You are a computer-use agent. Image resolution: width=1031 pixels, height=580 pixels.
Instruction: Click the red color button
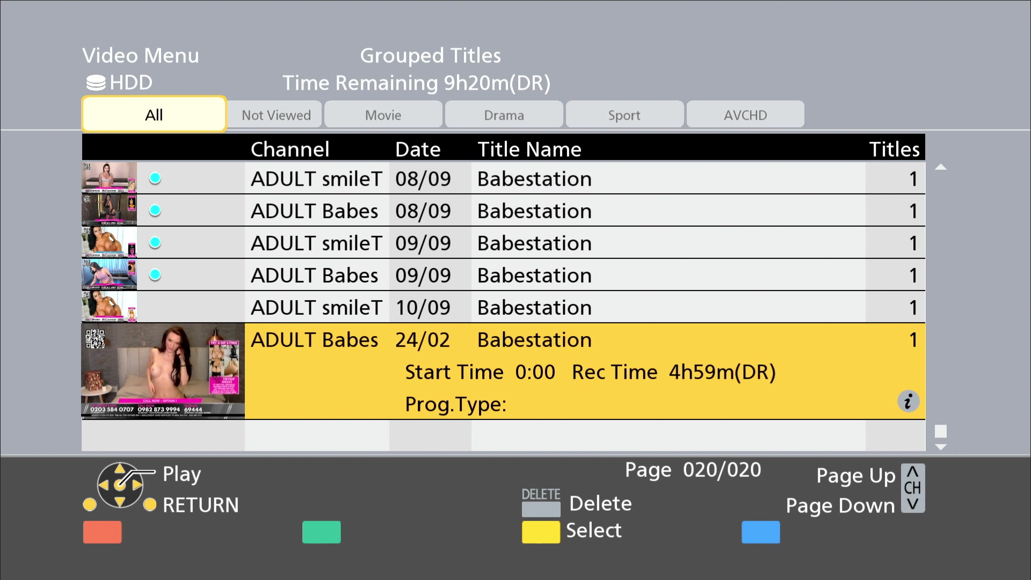(x=102, y=532)
